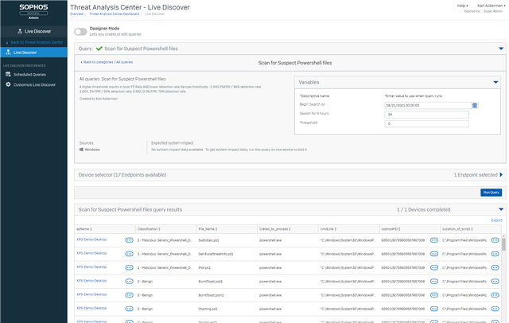Toggle the Designer Mode switch
Image resolution: width=509 pixels, height=323 pixels.
(x=80, y=32)
